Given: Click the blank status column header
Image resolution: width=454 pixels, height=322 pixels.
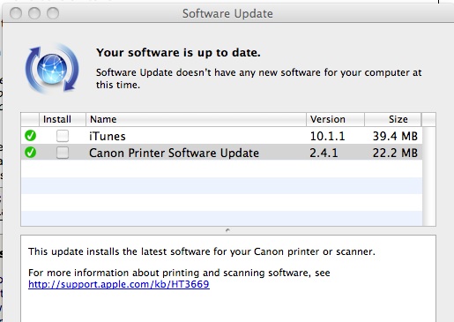Looking at the screenshot, I should pyautogui.click(x=30, y=119).
